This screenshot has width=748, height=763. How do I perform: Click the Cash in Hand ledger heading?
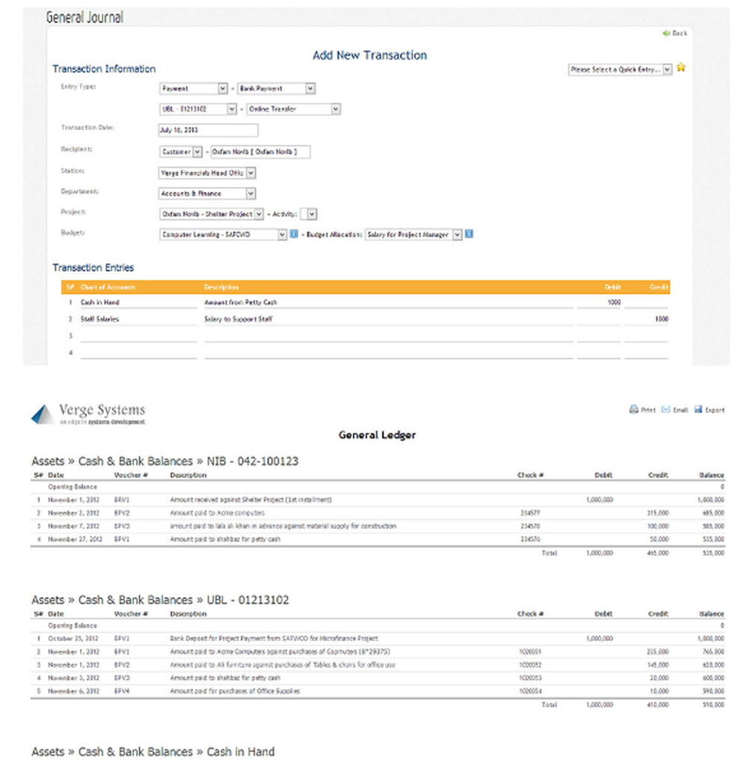point(240,752)
